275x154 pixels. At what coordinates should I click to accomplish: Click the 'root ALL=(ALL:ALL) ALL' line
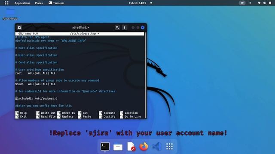click(x=35, y=73)
